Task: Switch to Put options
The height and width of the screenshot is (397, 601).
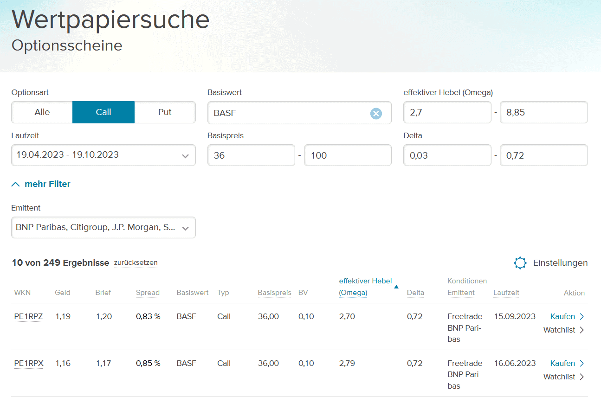Action: coord(165,112)
